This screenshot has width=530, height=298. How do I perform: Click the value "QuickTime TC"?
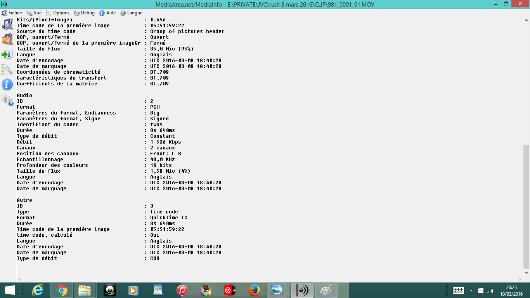(169, 218)
